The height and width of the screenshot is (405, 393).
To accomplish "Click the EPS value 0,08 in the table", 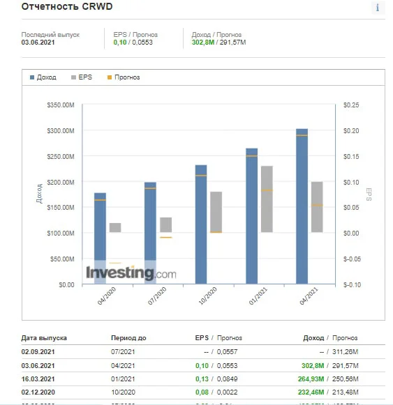I will [x=202, y=392].
